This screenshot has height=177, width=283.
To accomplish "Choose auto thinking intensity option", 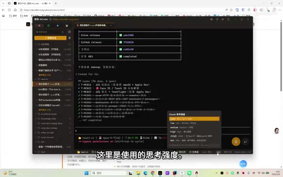I will click(x=194, y=119).
